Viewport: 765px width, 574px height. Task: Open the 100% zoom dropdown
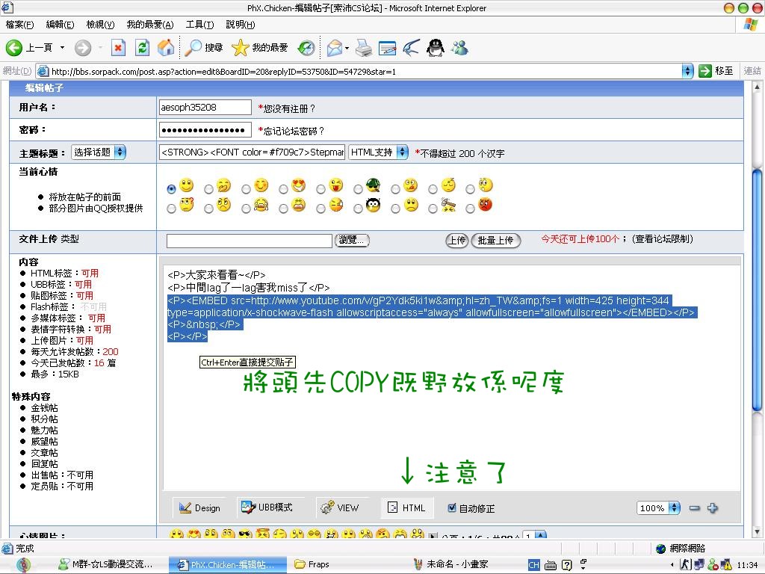pos(658,508)
